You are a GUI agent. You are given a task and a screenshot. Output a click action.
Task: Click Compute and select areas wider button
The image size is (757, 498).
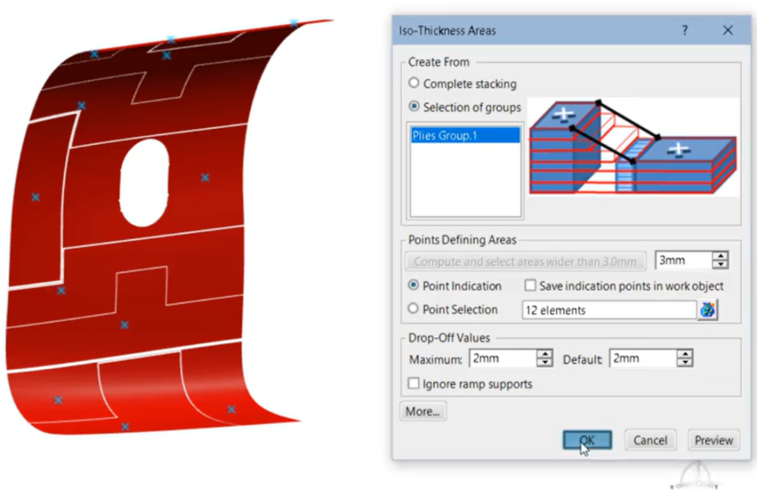click(525, 261)
